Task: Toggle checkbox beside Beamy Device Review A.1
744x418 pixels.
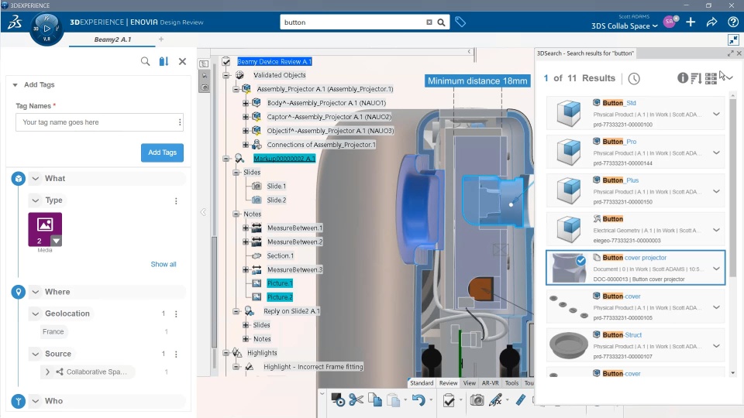Action: (x=226, y=61)
